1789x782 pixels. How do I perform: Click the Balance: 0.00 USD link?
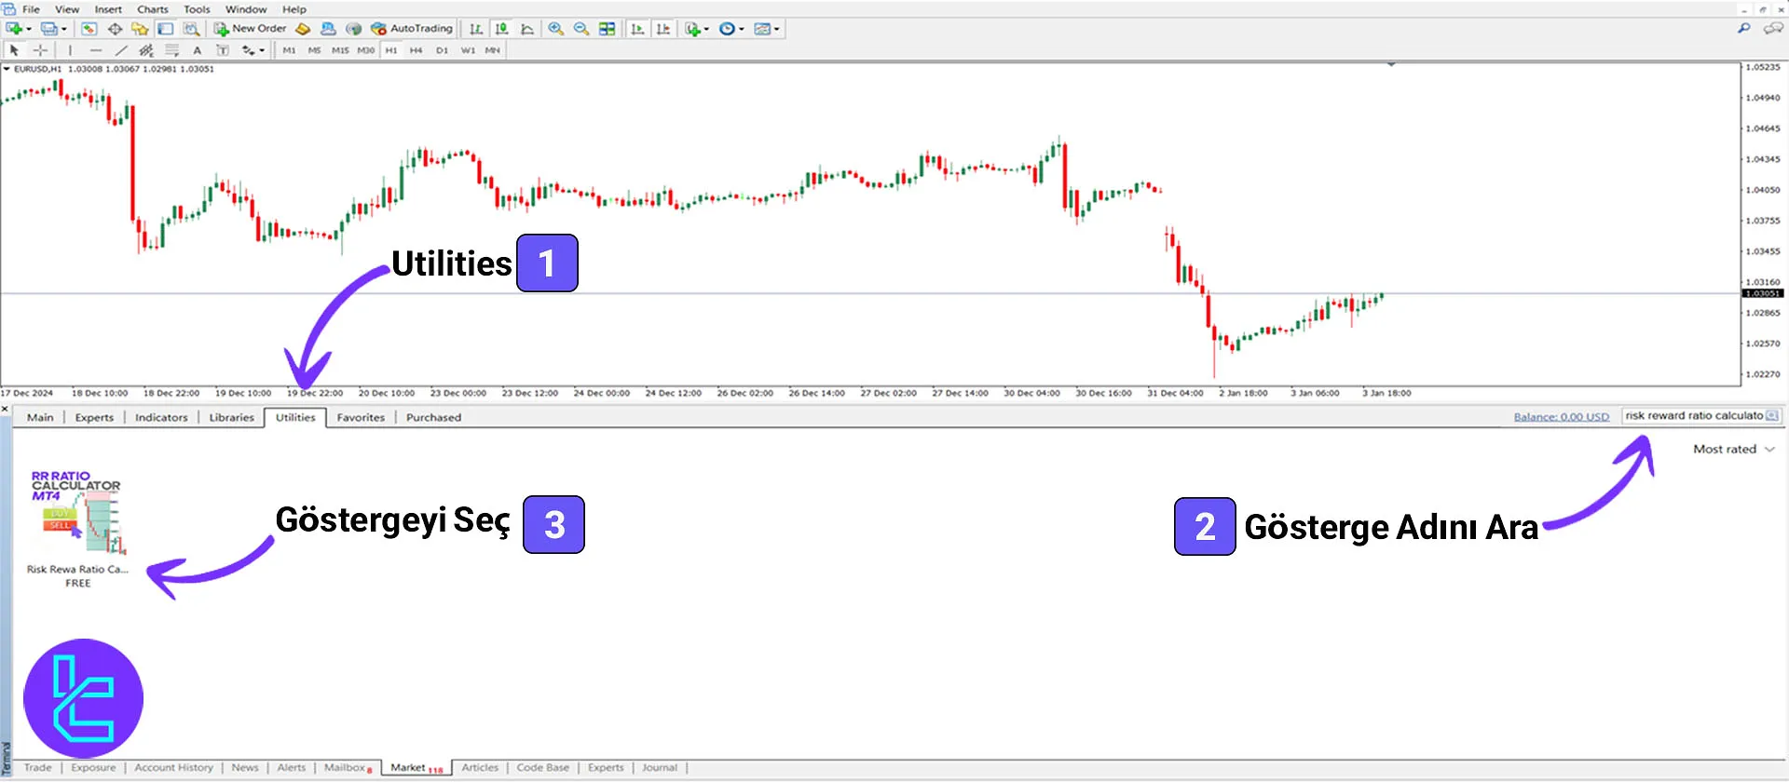[1561, 417]
